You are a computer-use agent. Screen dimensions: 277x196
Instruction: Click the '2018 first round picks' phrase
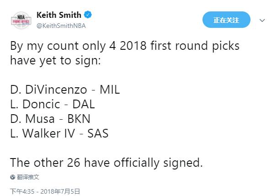point(180,46)
